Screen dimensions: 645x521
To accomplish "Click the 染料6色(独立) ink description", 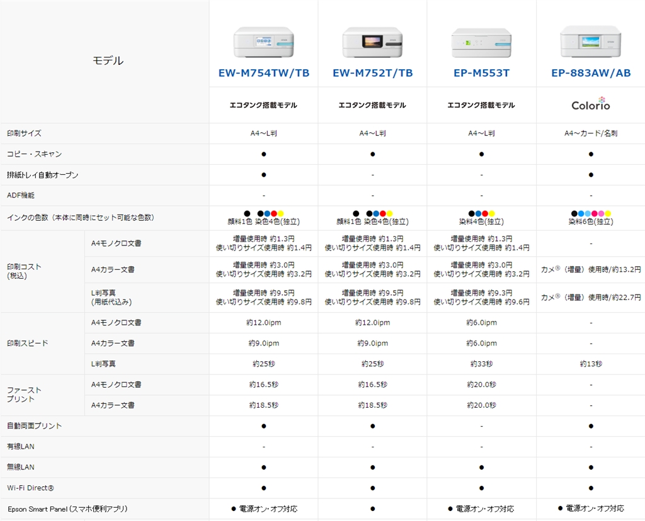I will (591, 222).
